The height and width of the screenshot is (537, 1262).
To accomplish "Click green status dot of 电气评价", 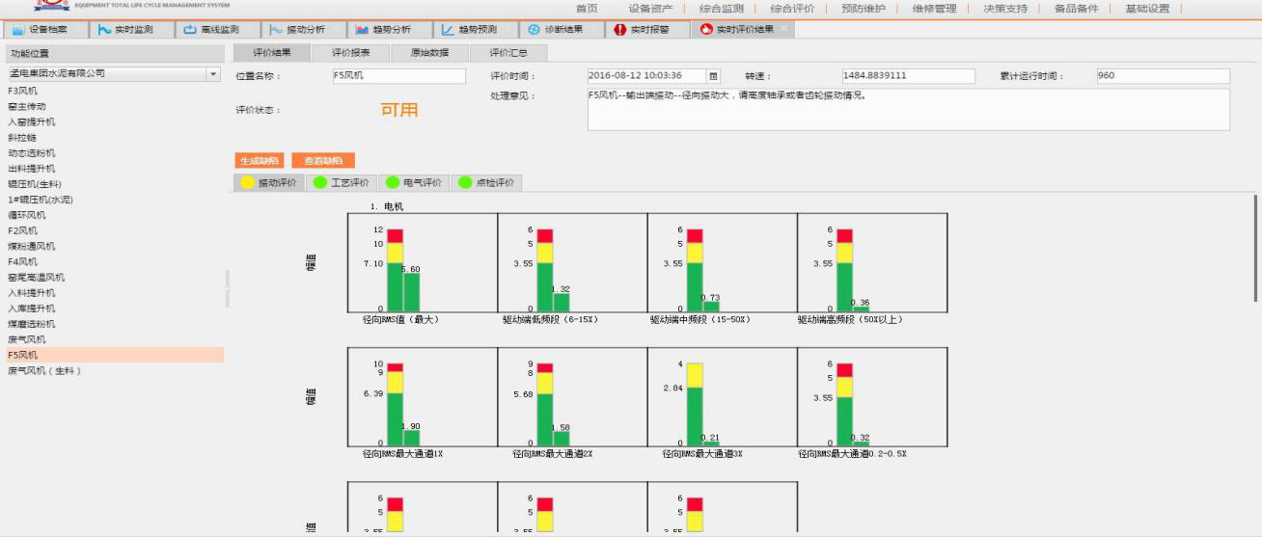I will coord(393,182).
